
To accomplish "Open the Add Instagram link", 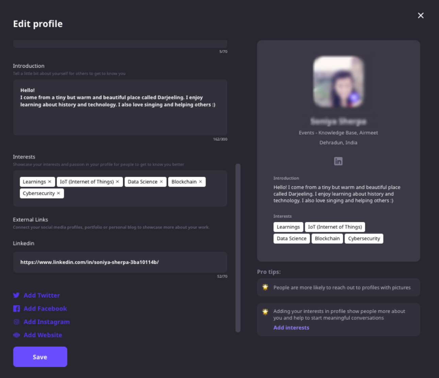I will click(x=47, y=322).
